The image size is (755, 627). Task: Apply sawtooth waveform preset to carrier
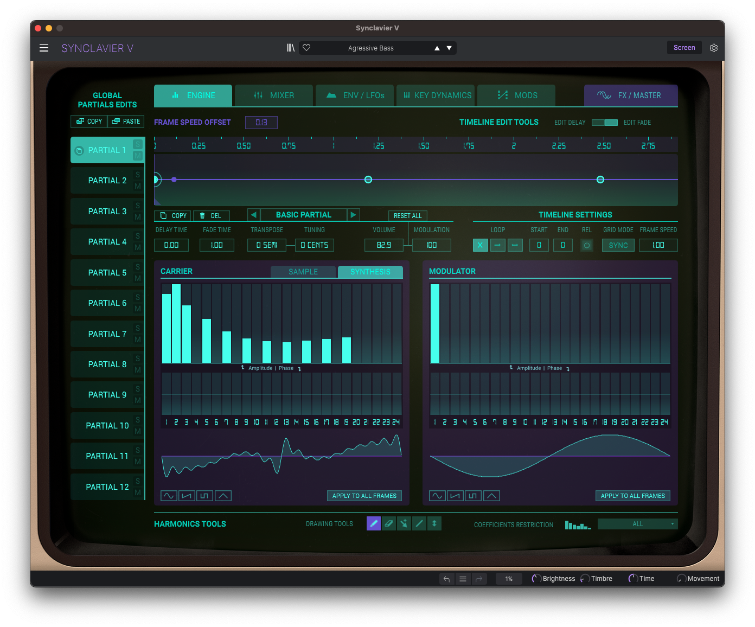pos(187,496)
